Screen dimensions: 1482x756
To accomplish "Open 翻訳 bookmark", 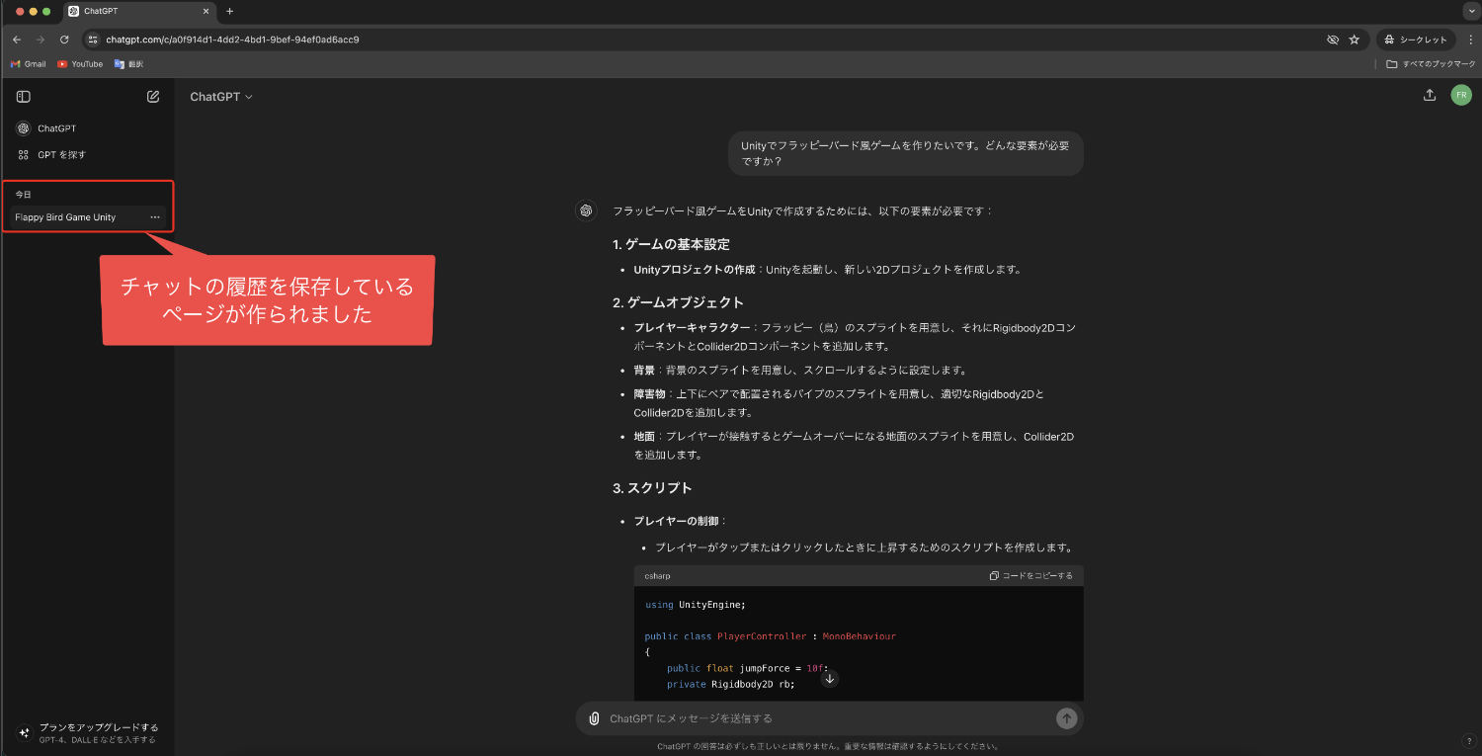I will pyautogui.click(x=128, y=64).
